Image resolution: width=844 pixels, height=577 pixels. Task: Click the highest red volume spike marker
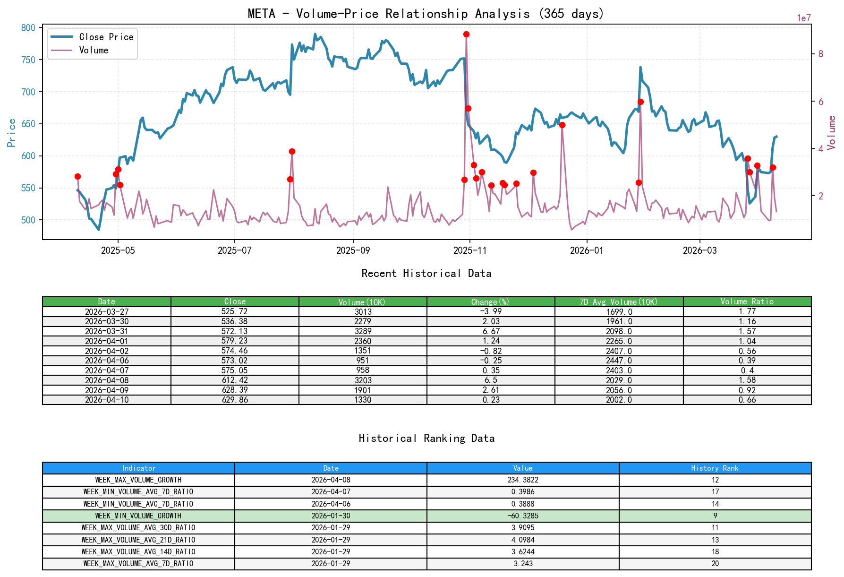[x=466, y=34]
